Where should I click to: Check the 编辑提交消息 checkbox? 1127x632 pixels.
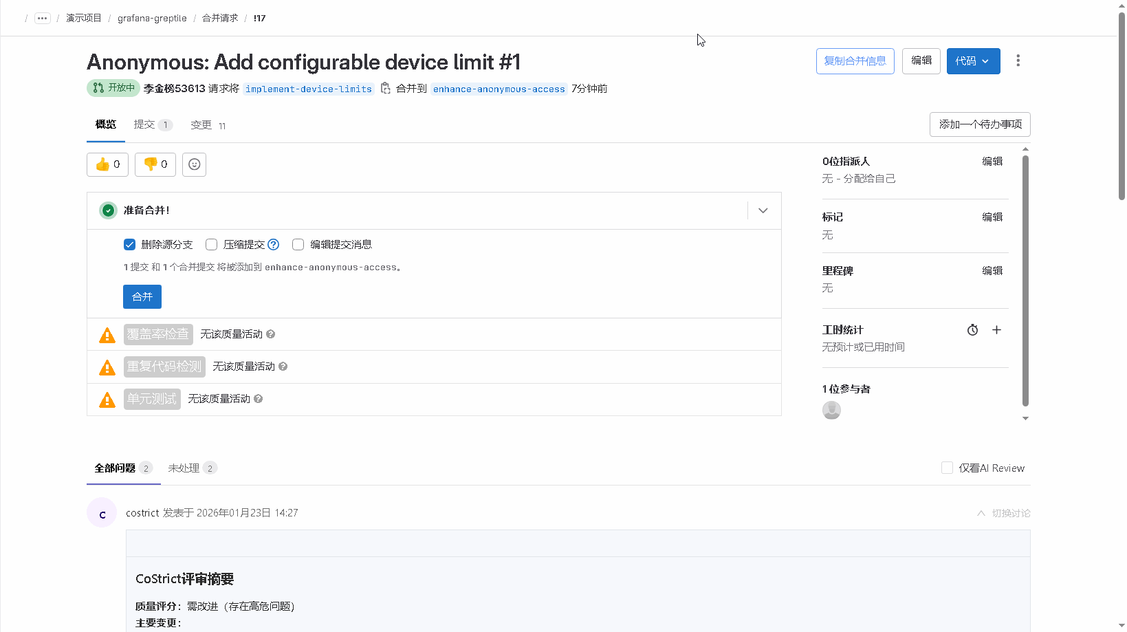coord(298,245)
